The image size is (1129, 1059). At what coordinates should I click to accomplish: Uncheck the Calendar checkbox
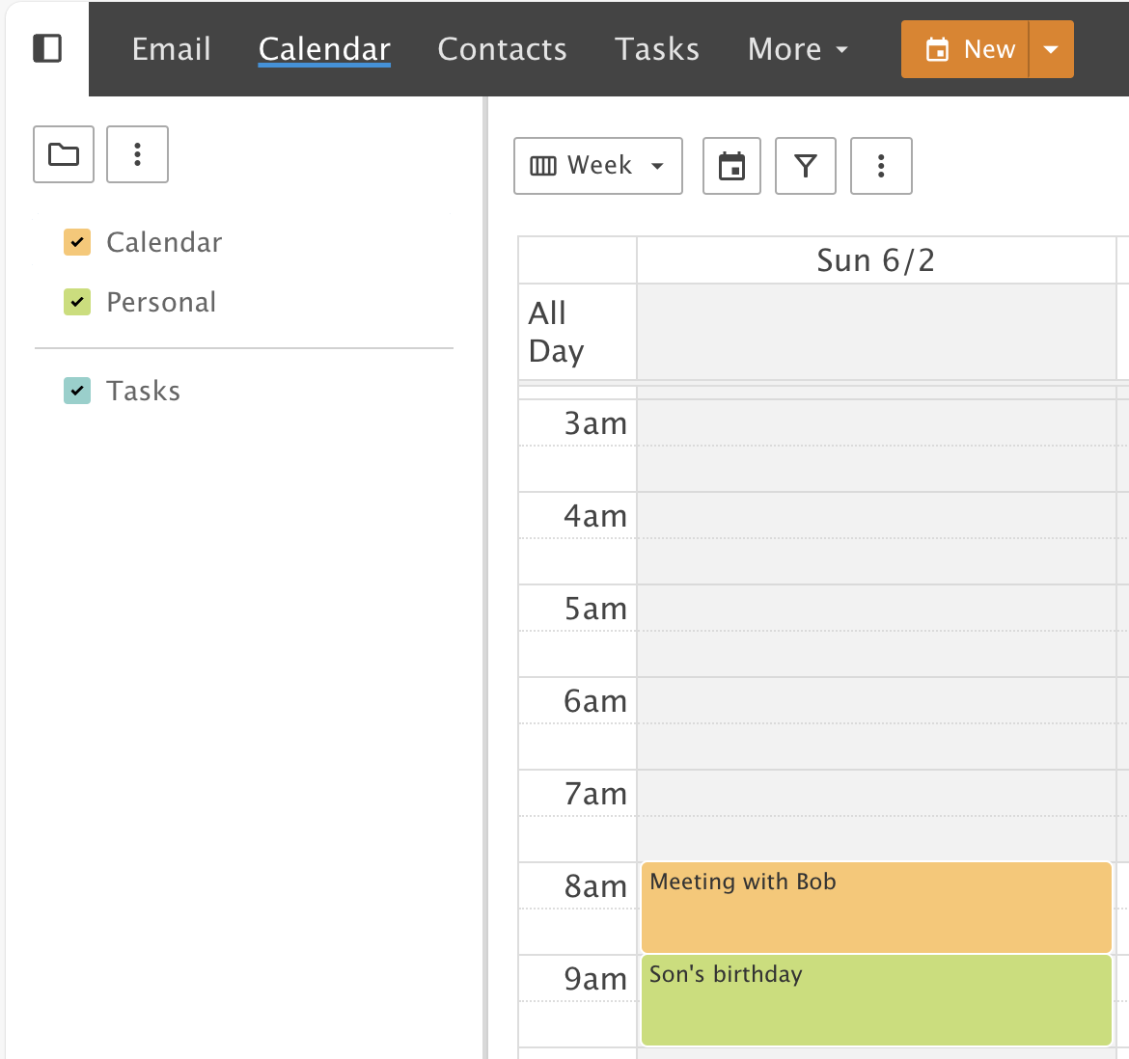77,242
